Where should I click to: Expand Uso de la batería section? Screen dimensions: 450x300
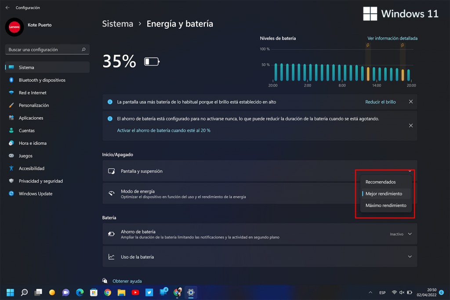coord(260,256)
